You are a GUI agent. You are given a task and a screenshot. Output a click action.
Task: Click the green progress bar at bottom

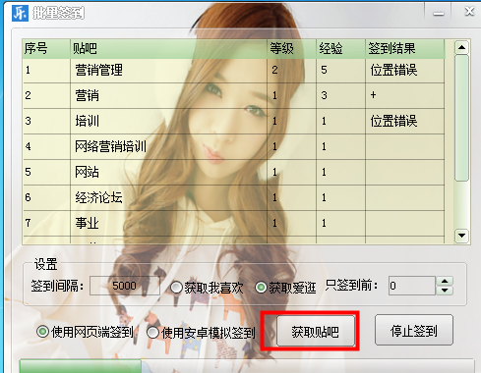81,366
